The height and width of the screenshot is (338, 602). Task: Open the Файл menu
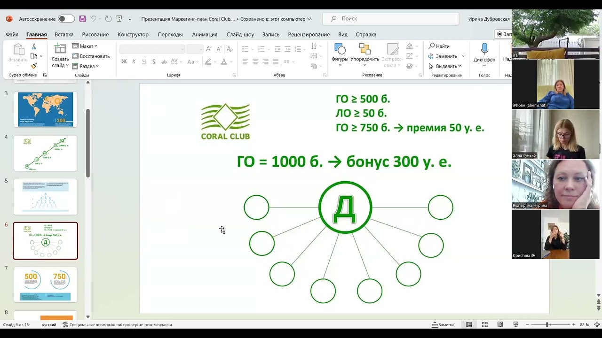pos(12,34)
